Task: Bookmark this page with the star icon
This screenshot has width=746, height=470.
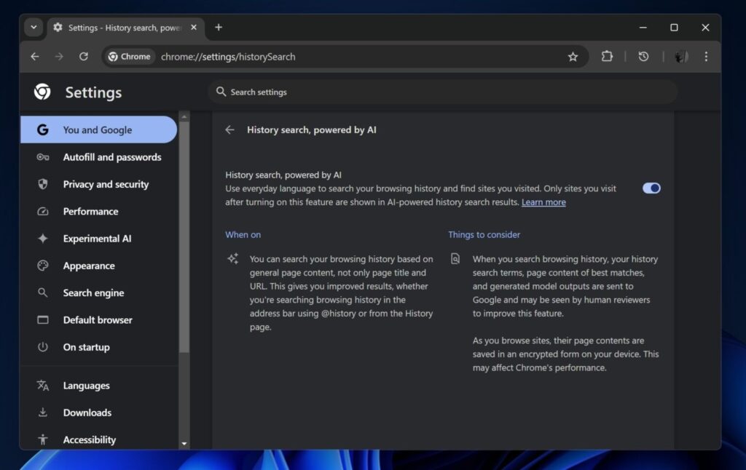Action: pyautogui.click(x=573, y=56)
